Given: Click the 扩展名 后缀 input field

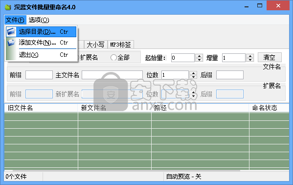Looking at the screenshot, I should (x=230, y=94).
